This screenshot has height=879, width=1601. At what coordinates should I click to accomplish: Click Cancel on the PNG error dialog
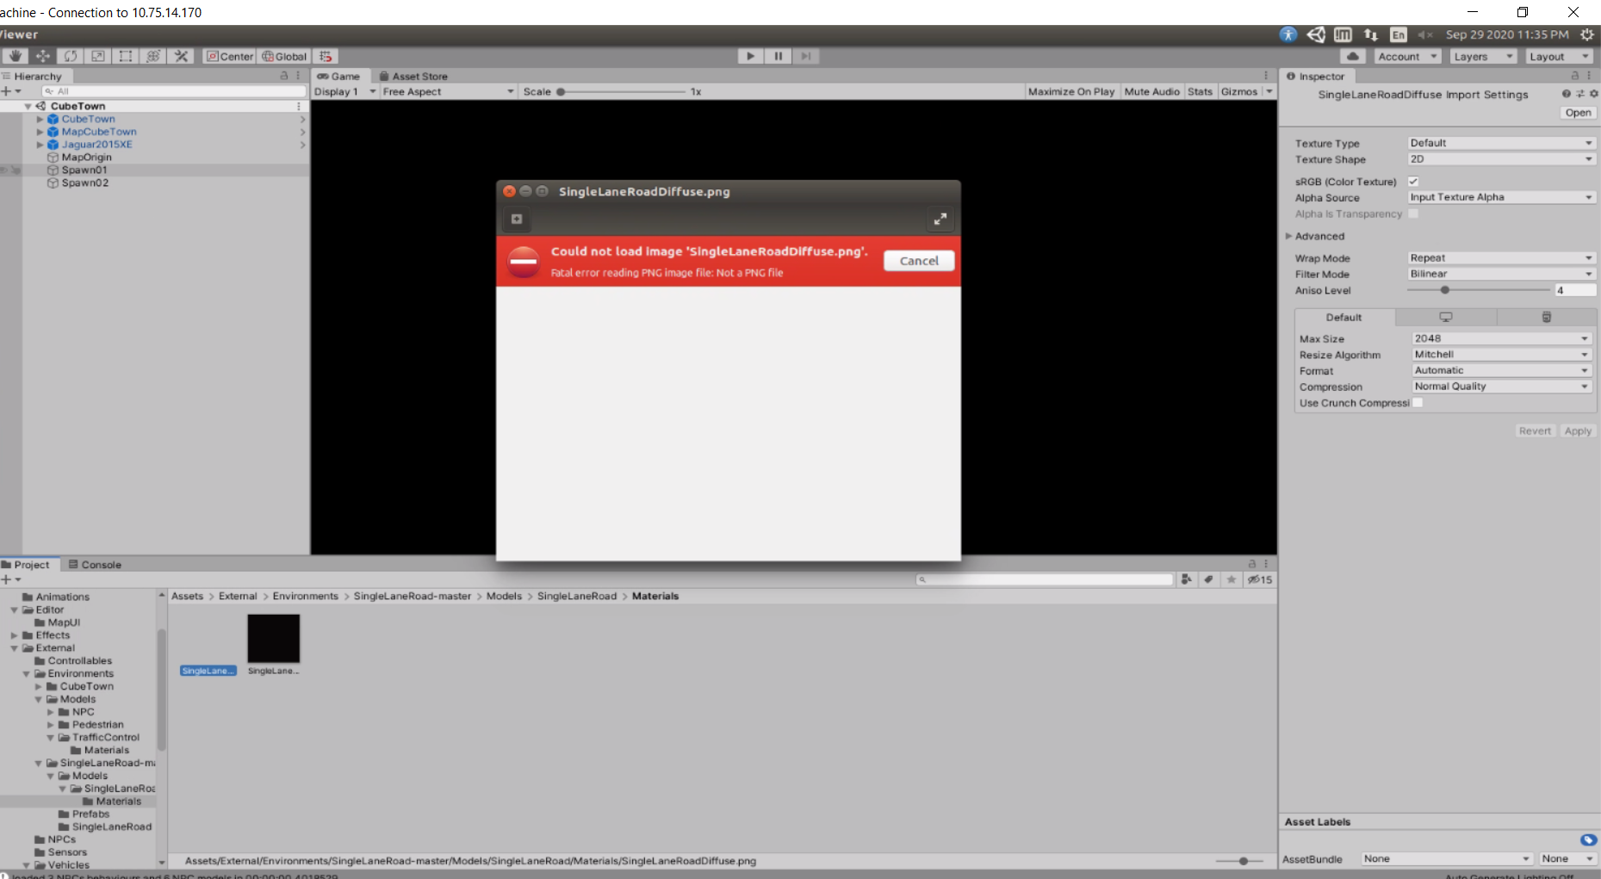point(918,260)
